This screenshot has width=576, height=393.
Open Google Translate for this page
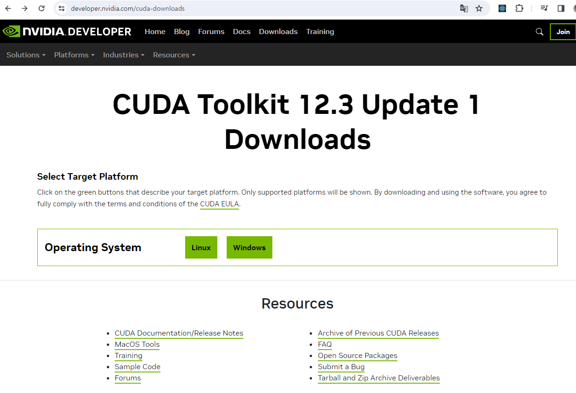(464, 8)
